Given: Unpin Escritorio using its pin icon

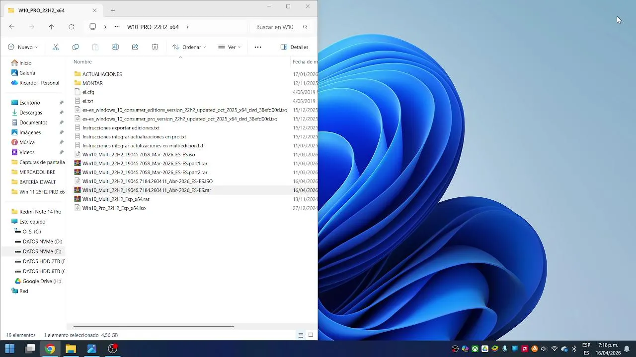Looking at the screenshot, I should pos(62,103).
